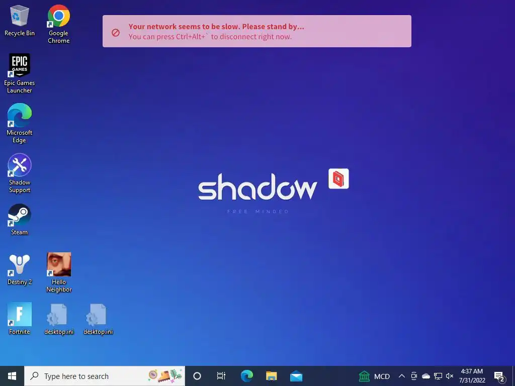Screen dimensions: 515x386
Task: Open Action Center with 2 notifications
Action: click(499, 376)
